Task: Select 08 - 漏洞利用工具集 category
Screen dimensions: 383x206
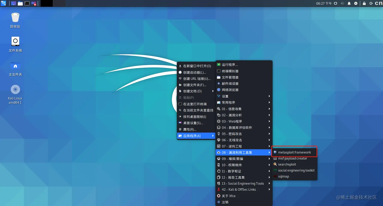Action: click(244, 152)
